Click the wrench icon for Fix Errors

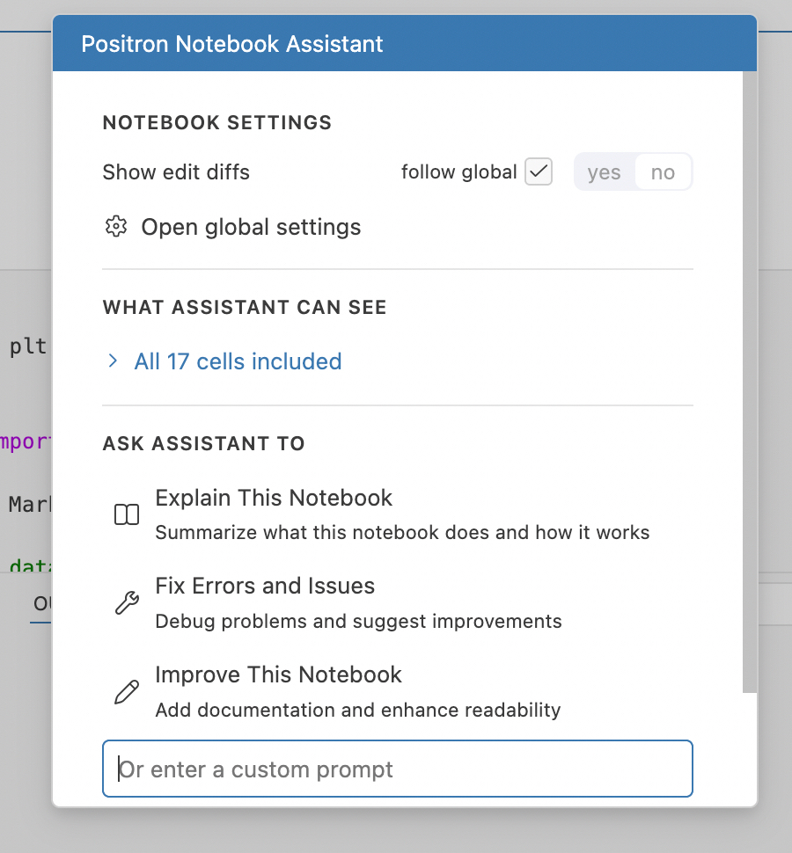[x=127, y=602]
